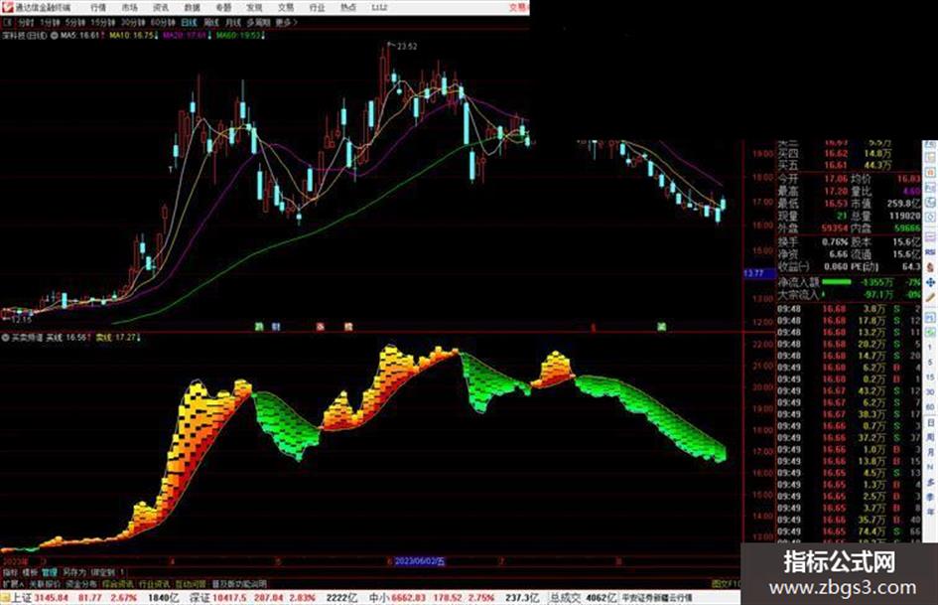Click the RSI indicator icon in sidebar
Image resolution: width=938 pixels, height=605 pixels.
[x=930, y=252]
